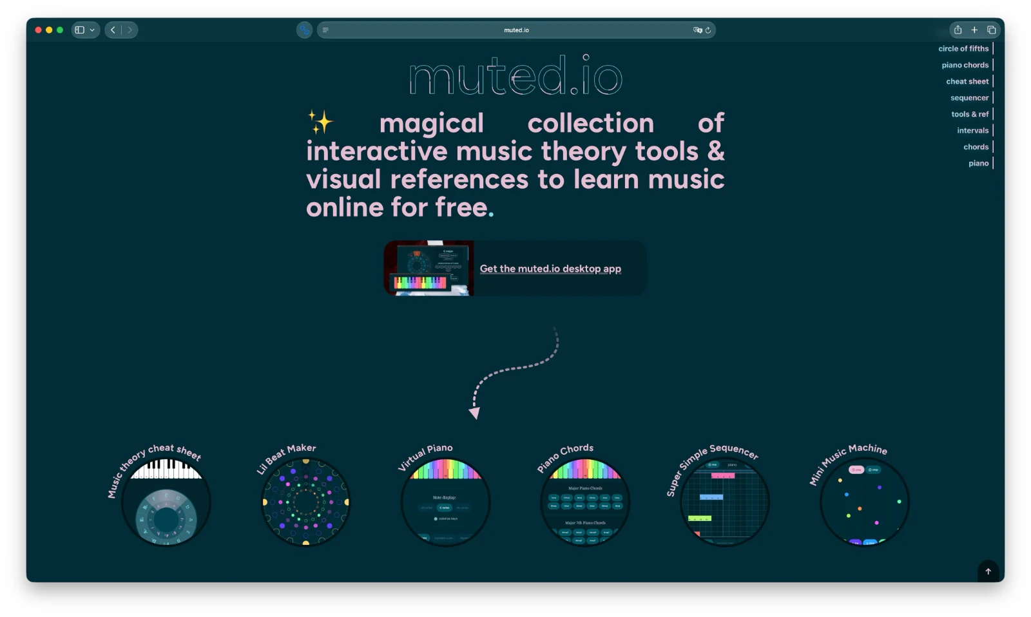Click the blue extension icon beside address bar
Image resolution: width=1031 pixels, height=617 pixels.
[x=304, y=30]
